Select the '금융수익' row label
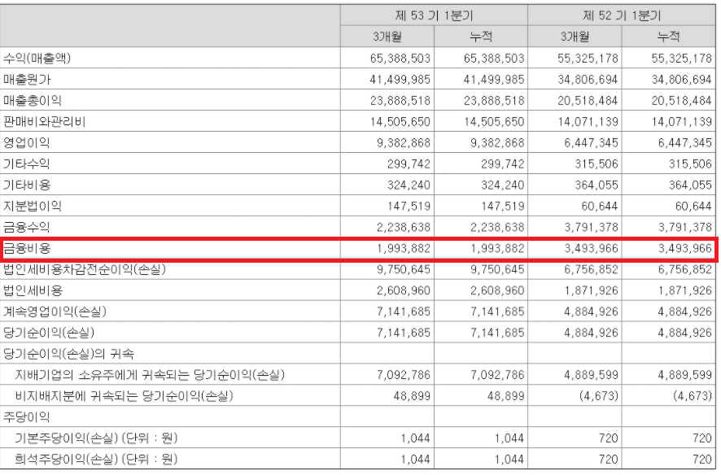The height and width of the screenshot is (475, 721). 26,228
